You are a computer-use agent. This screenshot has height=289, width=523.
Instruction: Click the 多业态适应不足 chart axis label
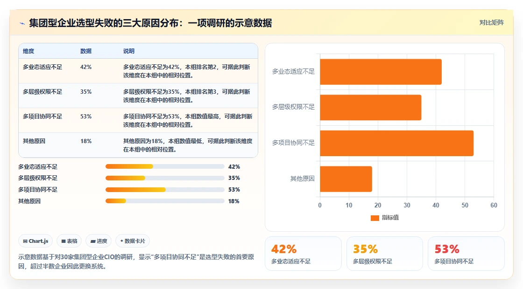coord(293,71)
